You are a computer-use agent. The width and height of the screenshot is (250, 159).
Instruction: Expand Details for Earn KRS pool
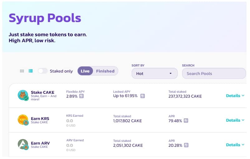pyautogui.click(x=235, y=120)
